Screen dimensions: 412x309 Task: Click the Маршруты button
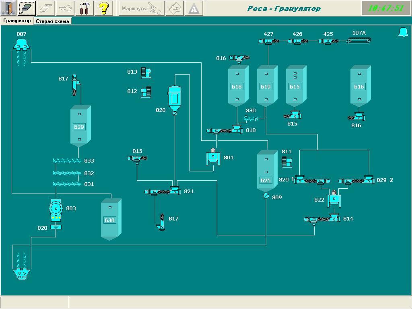(141, 8)
